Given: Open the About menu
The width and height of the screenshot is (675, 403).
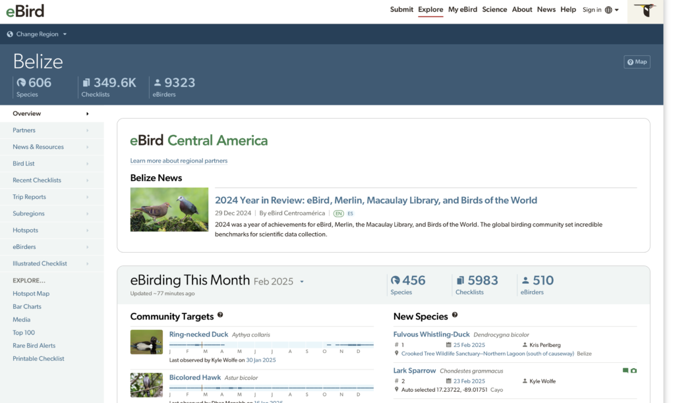Looking at the screenshot, I should point(522,9).
